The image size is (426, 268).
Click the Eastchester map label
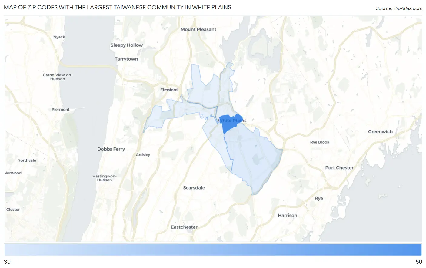184,227
